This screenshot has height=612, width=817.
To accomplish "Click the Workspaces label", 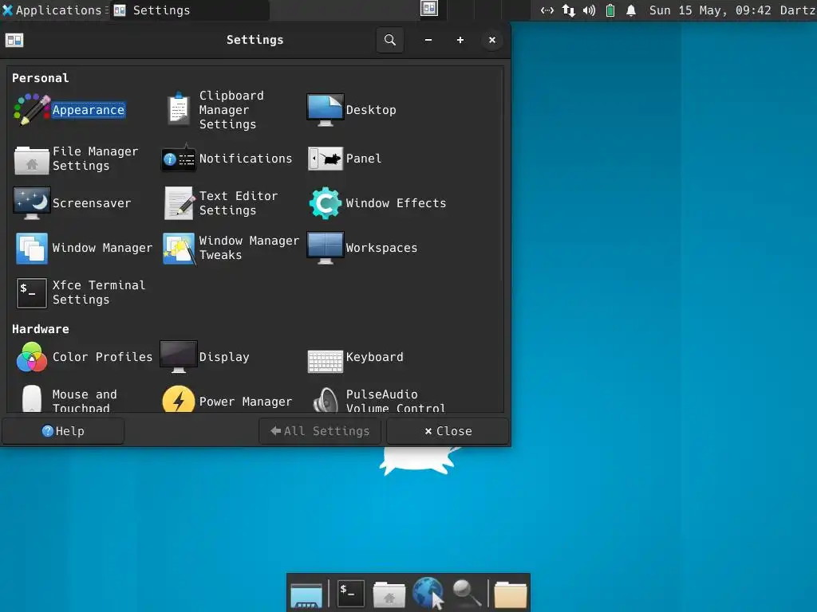I will coord(381,249).
